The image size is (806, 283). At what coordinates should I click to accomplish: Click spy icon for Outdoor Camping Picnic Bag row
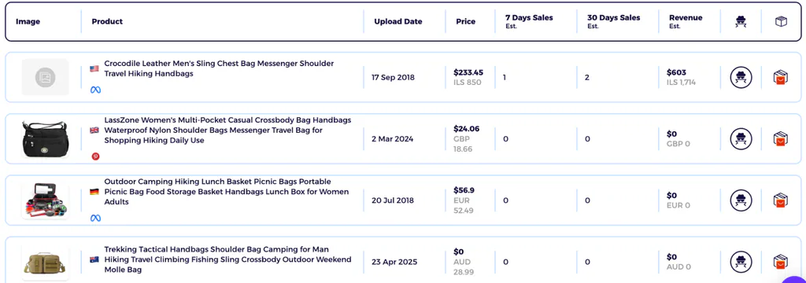[x=741, y=200]
